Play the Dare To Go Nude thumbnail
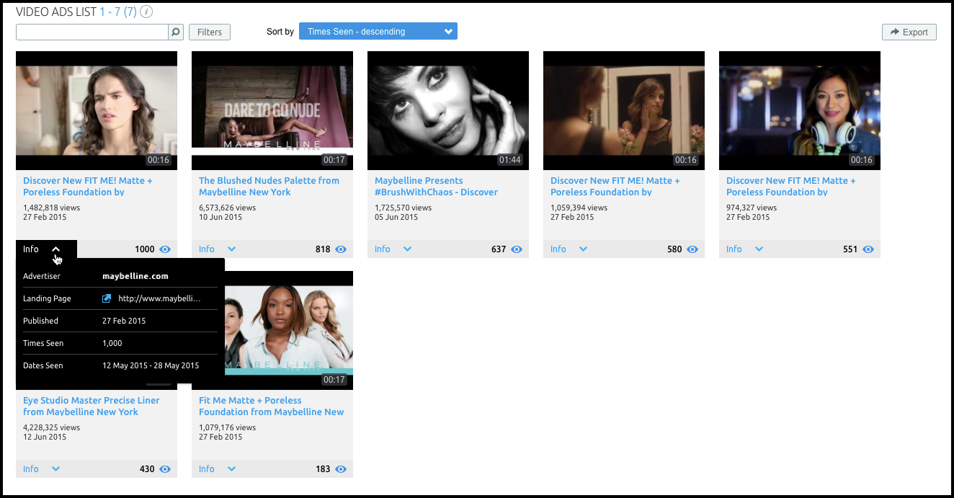This screenshot has width=954, height=498. (272, 110)
